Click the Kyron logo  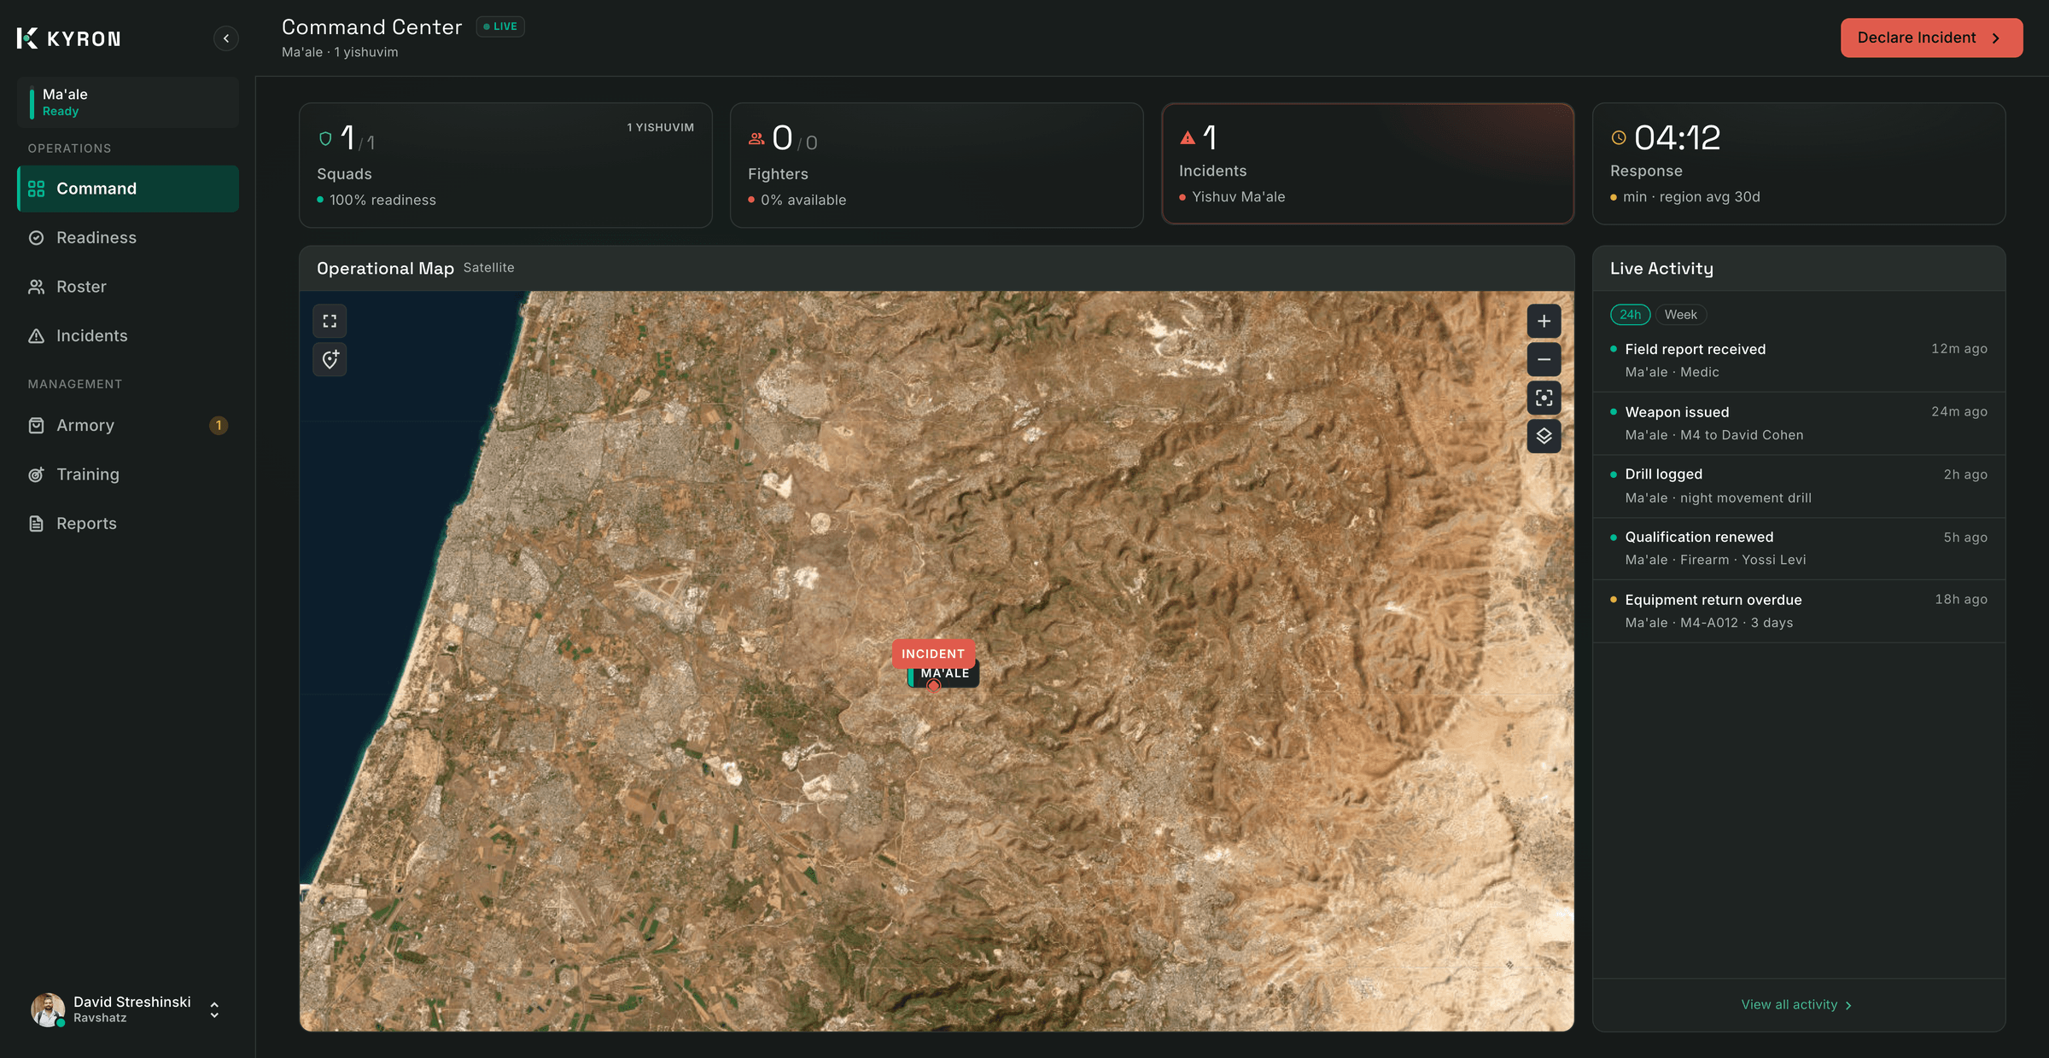(68, 38)
